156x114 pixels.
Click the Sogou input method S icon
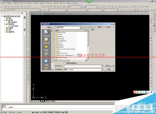click(x=135, y=92)
